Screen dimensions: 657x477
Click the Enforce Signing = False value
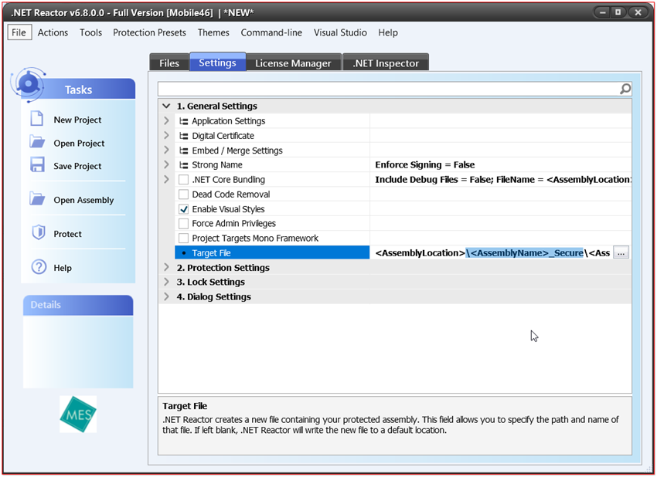[x=425, y=165]
